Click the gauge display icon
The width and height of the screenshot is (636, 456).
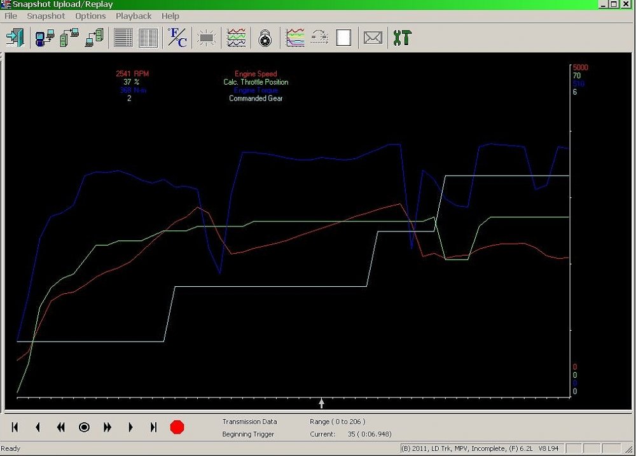(x=266, y=38)
